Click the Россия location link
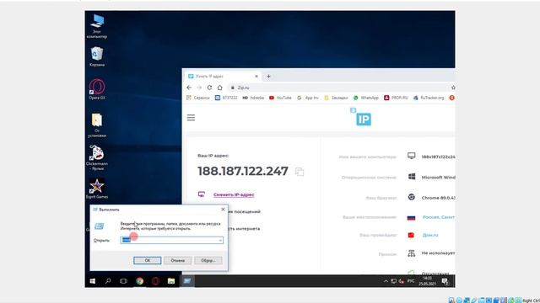 (439, 217)
